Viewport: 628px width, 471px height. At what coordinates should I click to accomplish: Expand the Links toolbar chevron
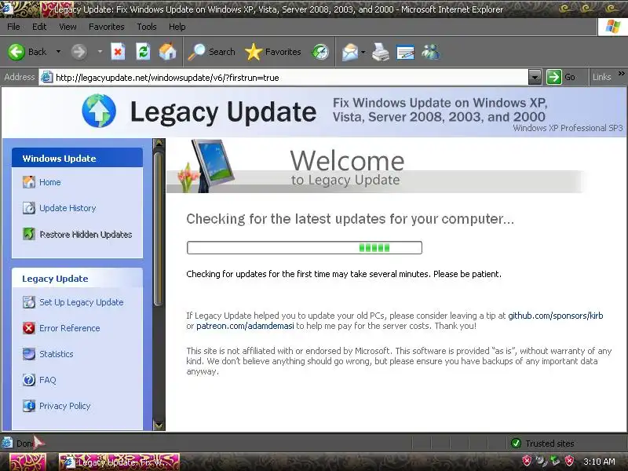point(621,74)
